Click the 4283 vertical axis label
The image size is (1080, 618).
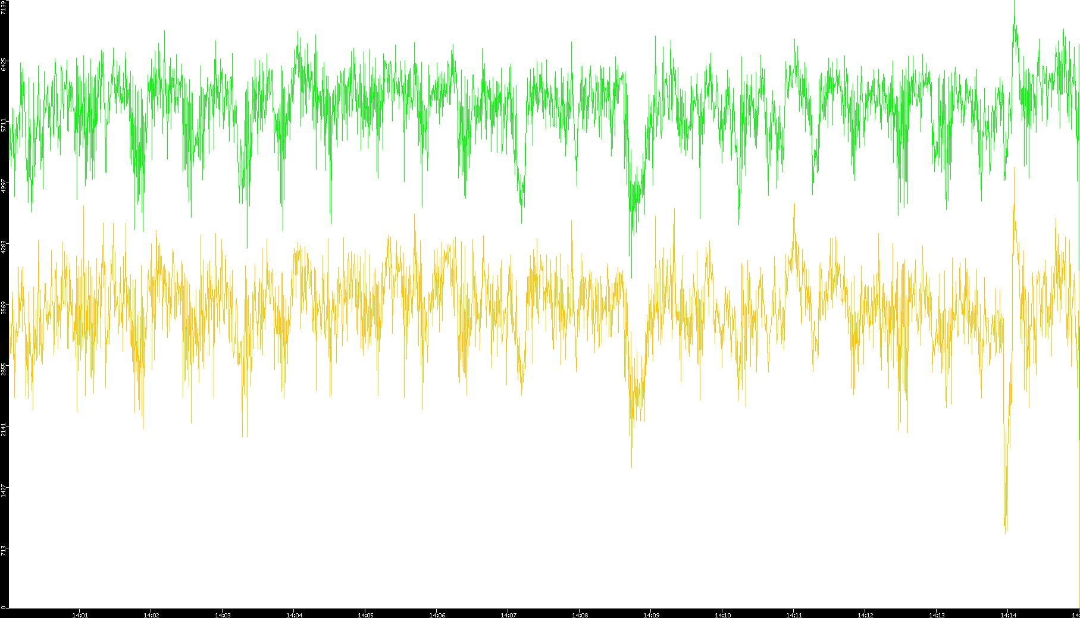click(4, 247)
